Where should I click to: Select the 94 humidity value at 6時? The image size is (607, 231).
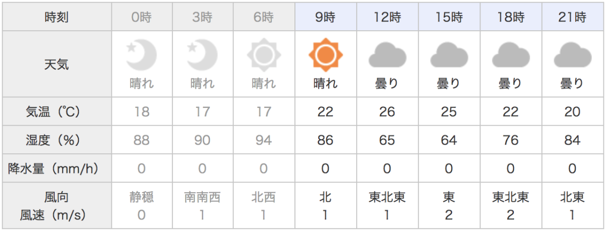click(264, 140)
